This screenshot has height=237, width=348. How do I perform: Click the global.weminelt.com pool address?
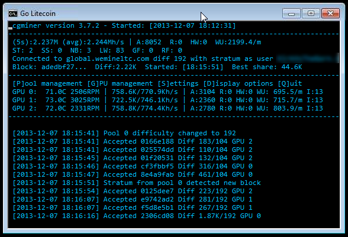pos(108,59)
